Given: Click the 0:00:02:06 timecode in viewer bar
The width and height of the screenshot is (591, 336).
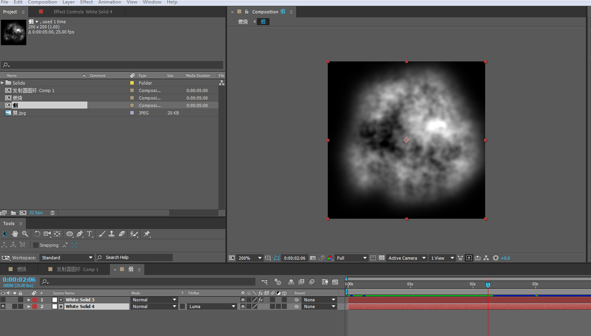Looking at the screenshot, I should tap(295, 258).
